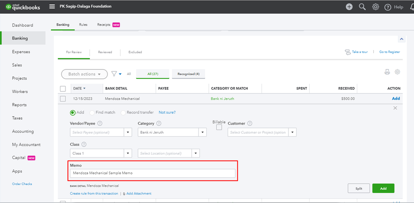The height and width of the screenshot is (203, 414).
Task: Open the Class dropdown arrow
Action: 128,153
